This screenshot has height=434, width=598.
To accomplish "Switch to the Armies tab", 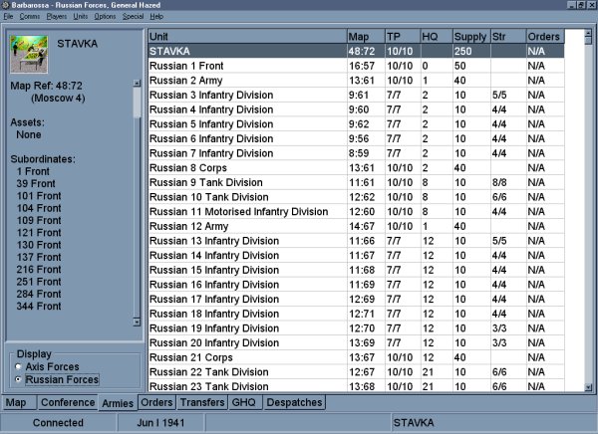I will point(118,403).
